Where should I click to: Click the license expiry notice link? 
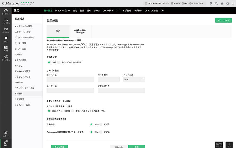tap(157, 3)
